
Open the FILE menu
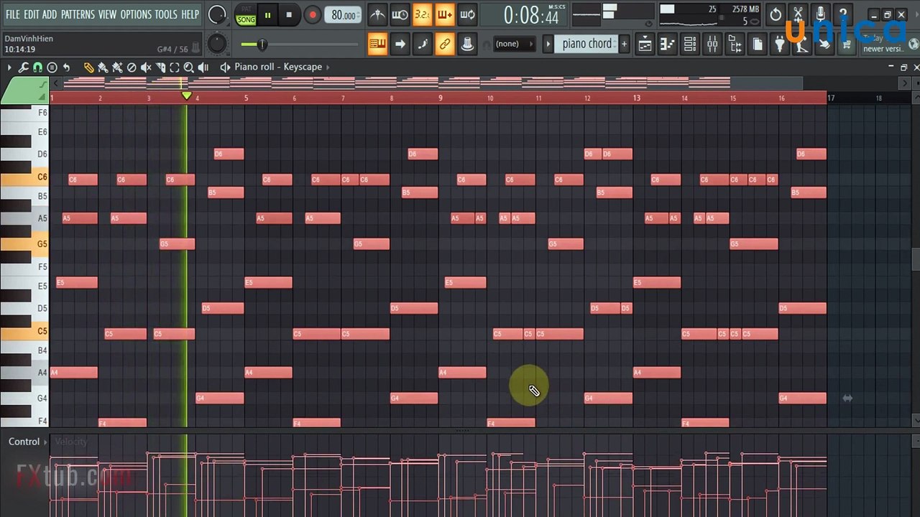click(x=12, y=14)
